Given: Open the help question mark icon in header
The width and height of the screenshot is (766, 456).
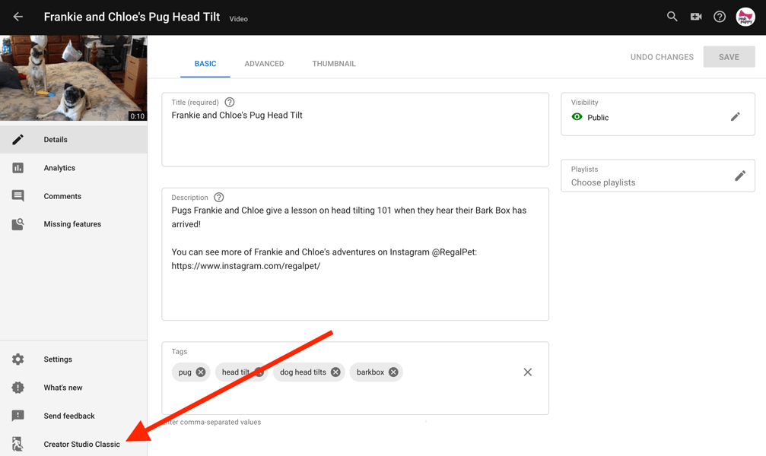Looking at the screenshot, I should [x=719, y=17].
